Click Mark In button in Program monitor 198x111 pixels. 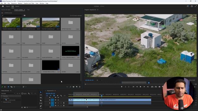click(x=125, y=87)
